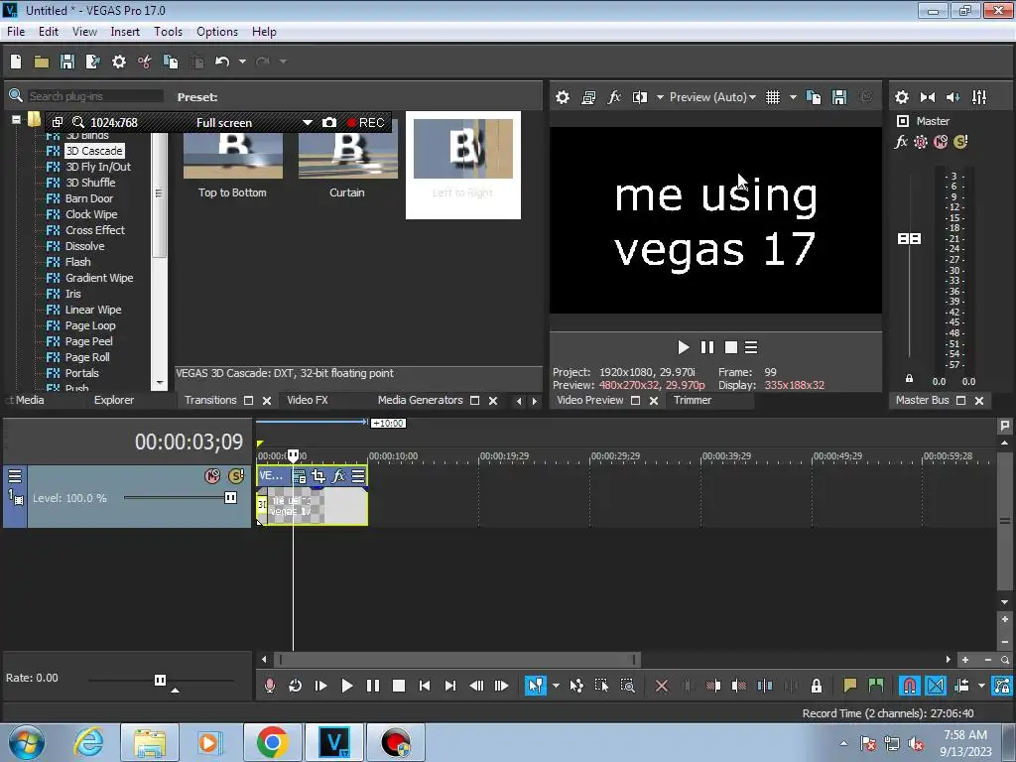The height and width of the screenshot is (762, 1016).
Task: Collapse the transitions tree root folder
Action: click(x=16, y=120)
